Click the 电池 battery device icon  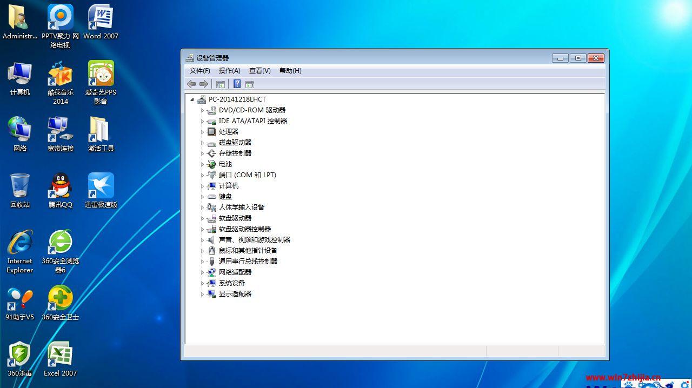coord(212,164)
